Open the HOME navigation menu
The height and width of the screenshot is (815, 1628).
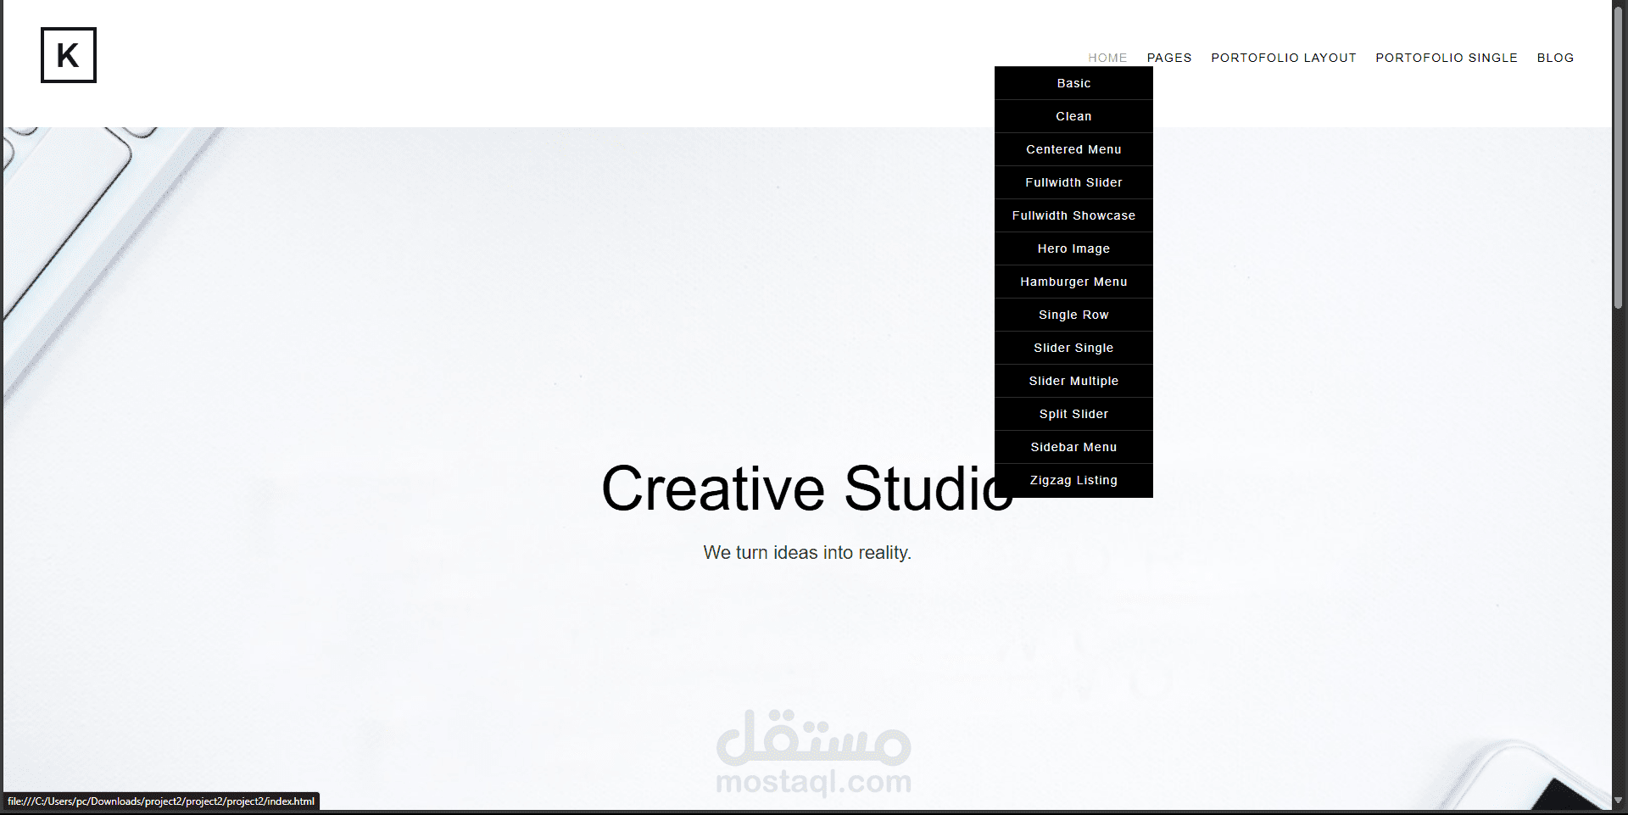(x=1107, y=58)
